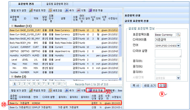Click the 신 청 button
The height and width of the screenshot is (110, 190).
point(163,85)
